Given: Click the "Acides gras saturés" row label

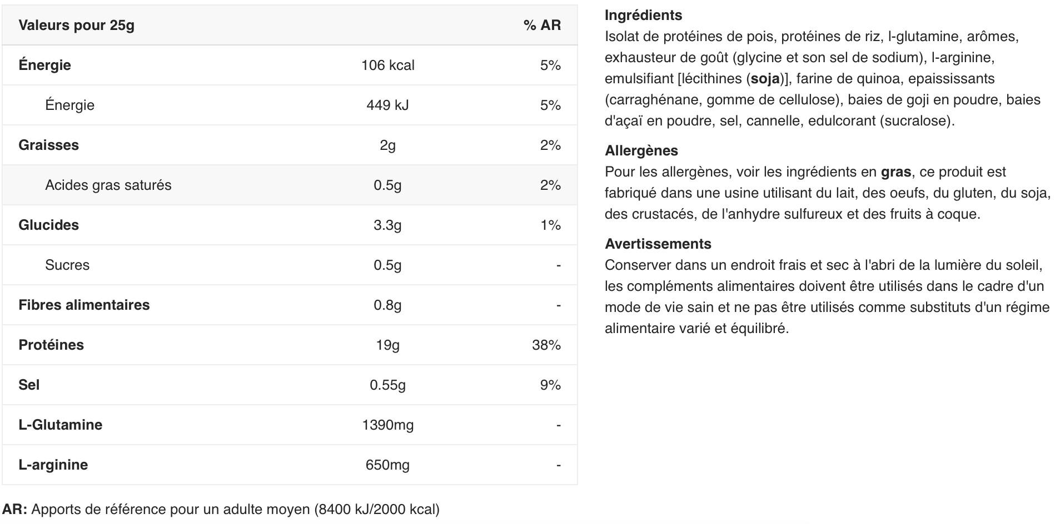Looking at the screenshot, I should point(108,185).
